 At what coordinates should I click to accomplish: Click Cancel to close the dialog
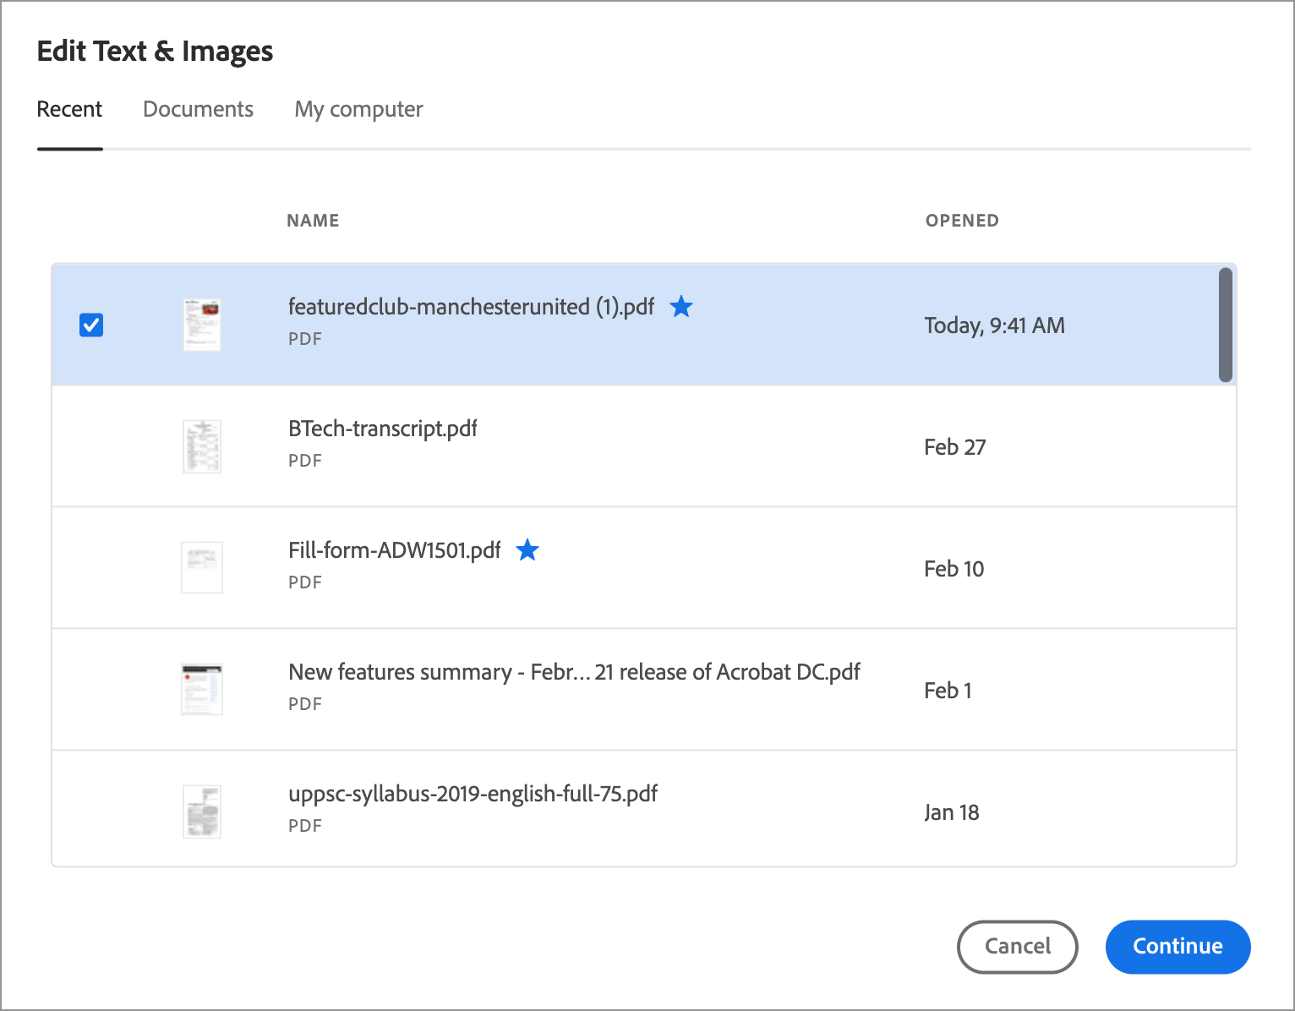[x=1017, y=947]
